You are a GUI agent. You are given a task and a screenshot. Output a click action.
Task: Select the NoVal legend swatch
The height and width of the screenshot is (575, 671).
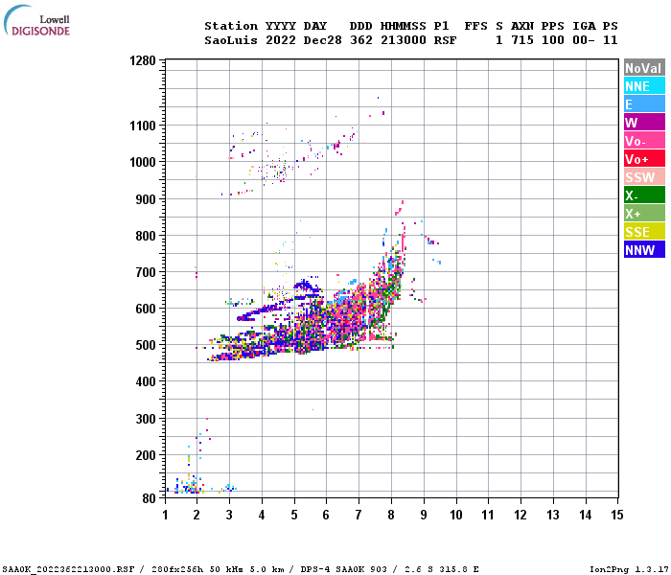[644, 68]
